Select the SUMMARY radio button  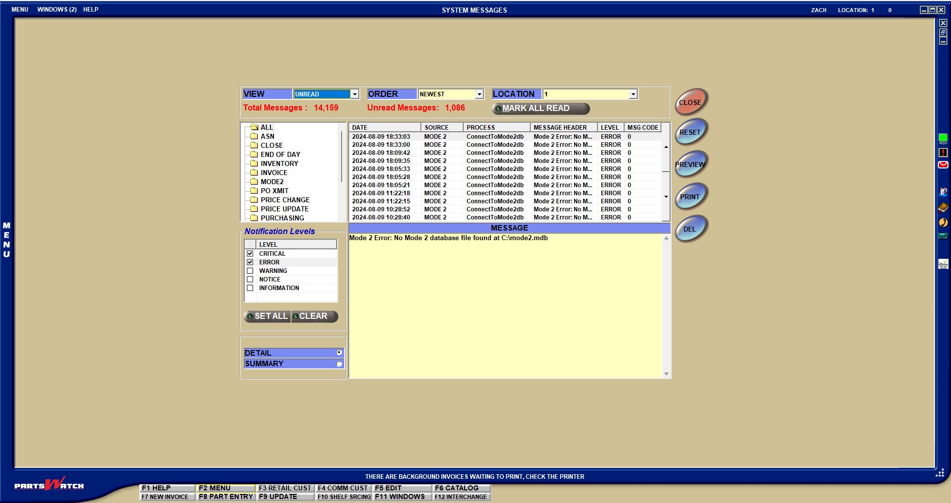coord(339,364)
